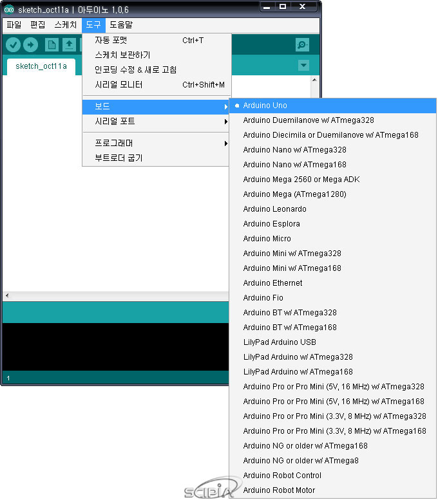Open the 편집 menu
This screenshot has width=438, height=500.
click(x=37, y=25)
